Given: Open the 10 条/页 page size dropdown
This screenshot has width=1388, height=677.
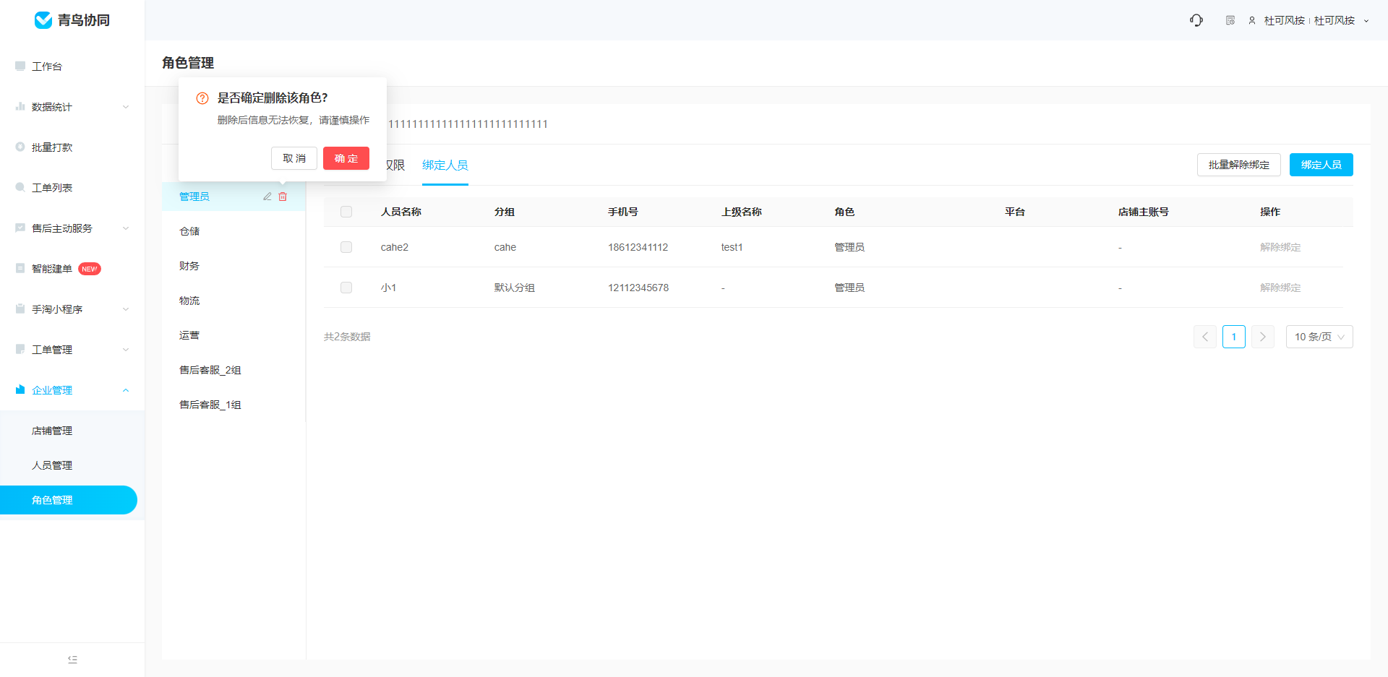Looking at the screenshot, I should point(1319,337).
